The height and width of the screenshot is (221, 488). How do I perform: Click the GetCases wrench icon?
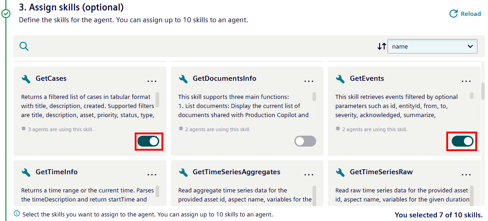[26, 79]
